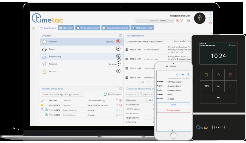Viewport: 246px width, 143px height.
Task: Click the Neue Nachricht button
Action: (x=182, y=41)
